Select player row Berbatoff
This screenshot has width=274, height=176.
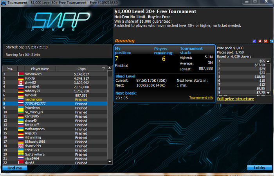coord(55,125)
